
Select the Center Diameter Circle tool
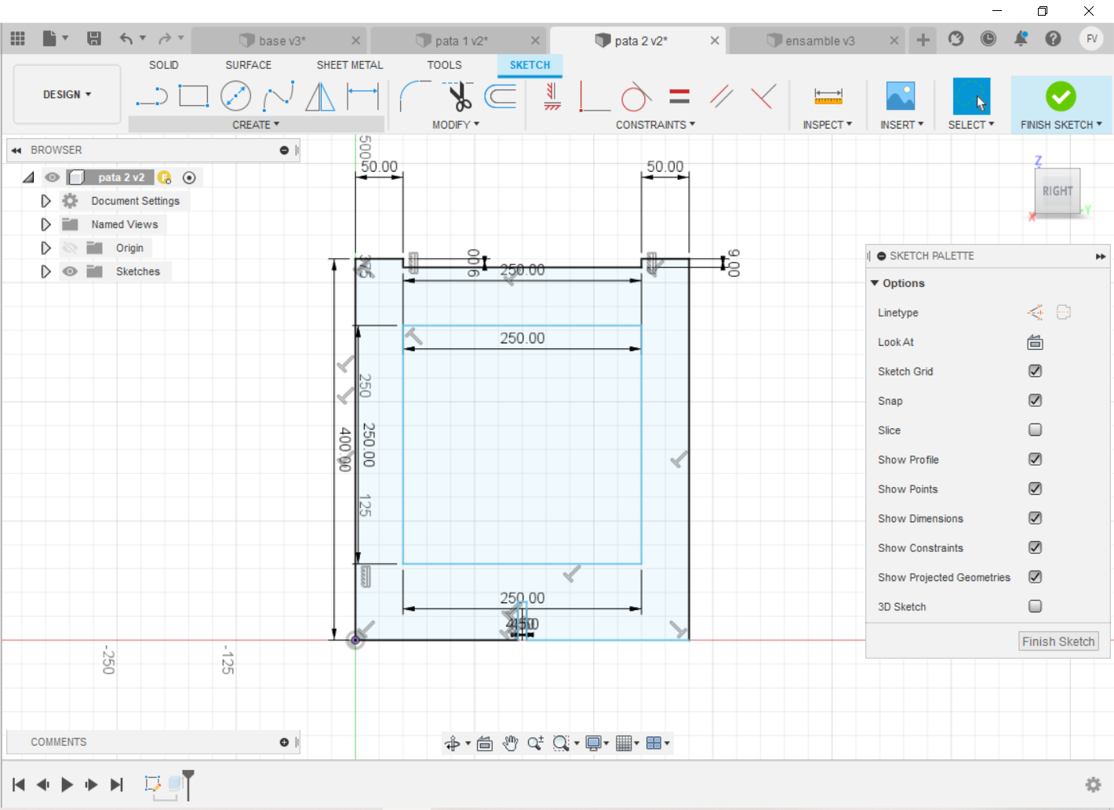point(235,96)
